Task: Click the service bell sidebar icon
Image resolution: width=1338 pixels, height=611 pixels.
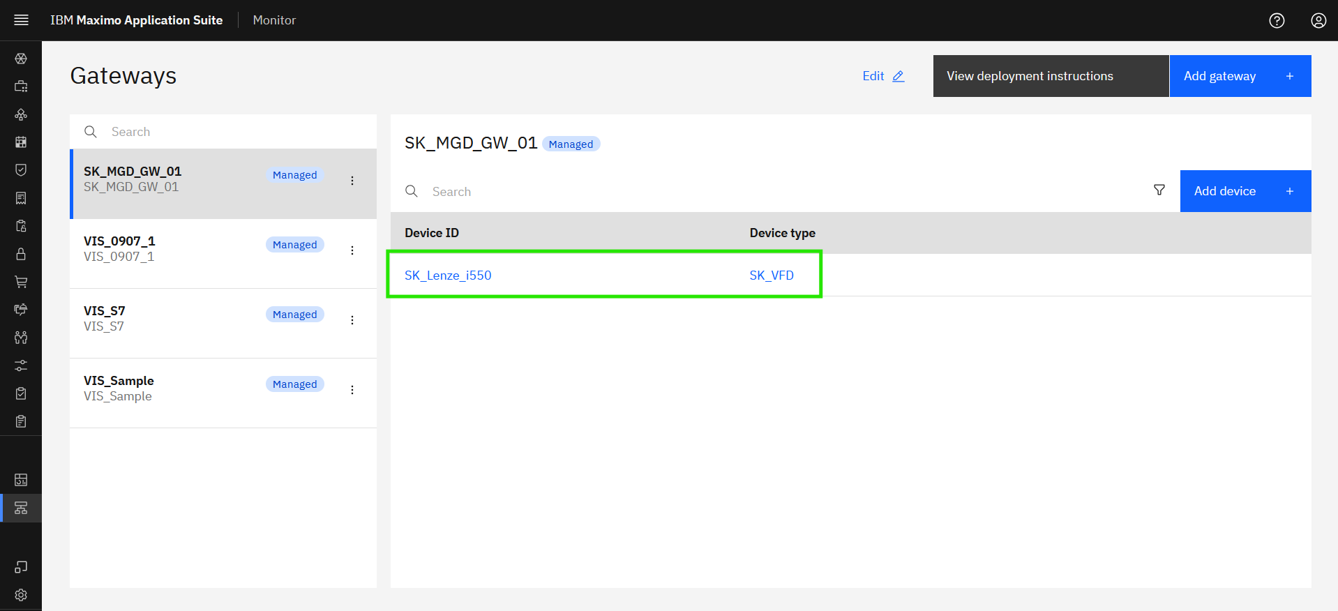Action: tap(21, 310)
